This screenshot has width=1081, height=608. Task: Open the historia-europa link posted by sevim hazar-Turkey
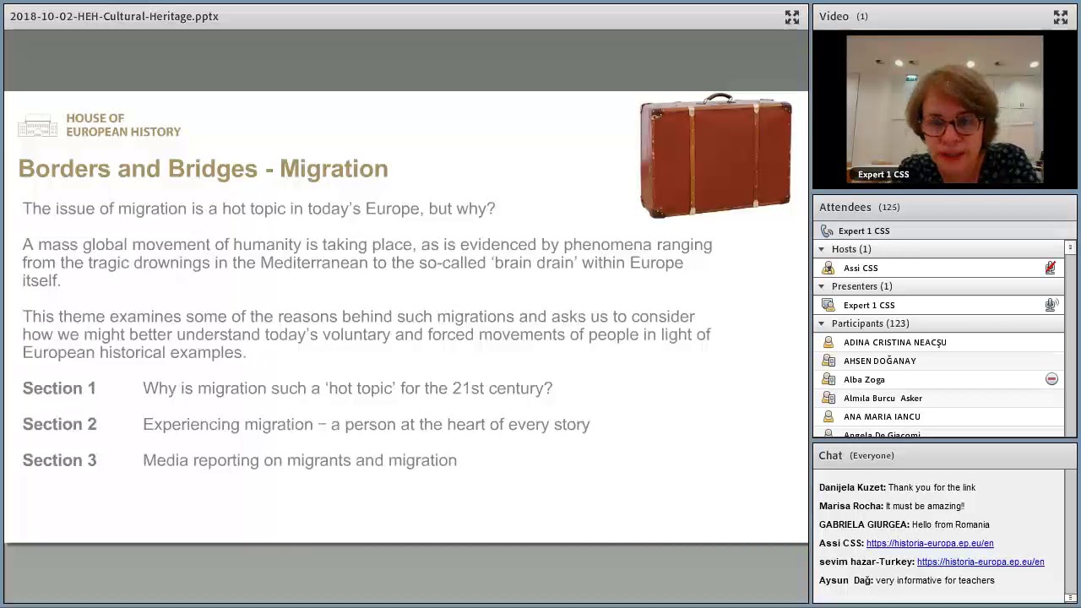click(981, 562)
